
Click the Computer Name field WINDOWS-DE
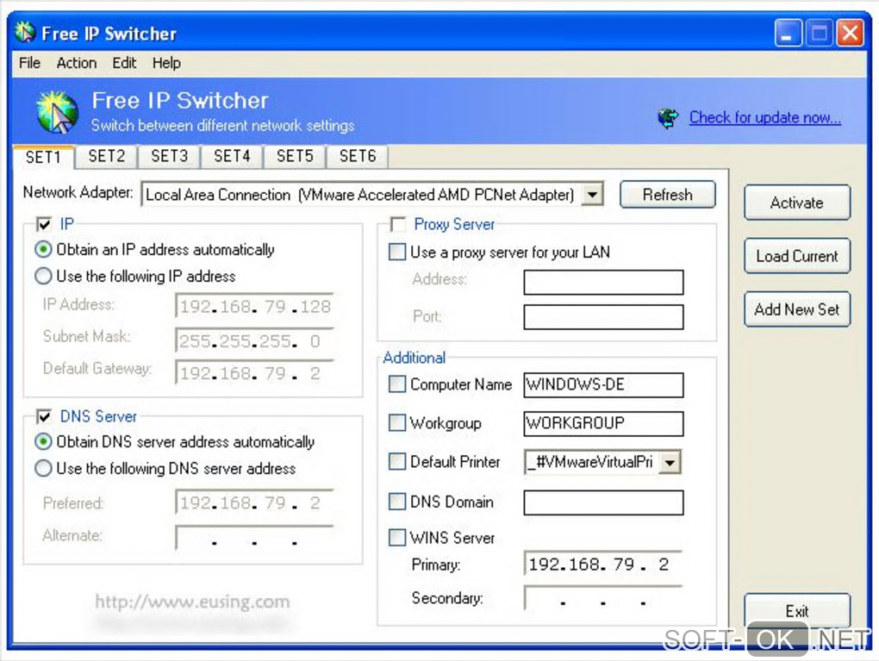(603, 384)
